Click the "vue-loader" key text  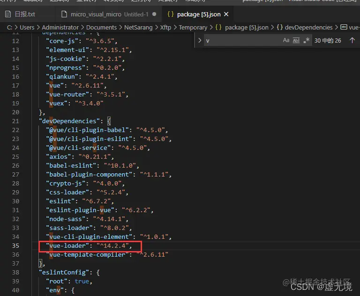coord(67,246)
